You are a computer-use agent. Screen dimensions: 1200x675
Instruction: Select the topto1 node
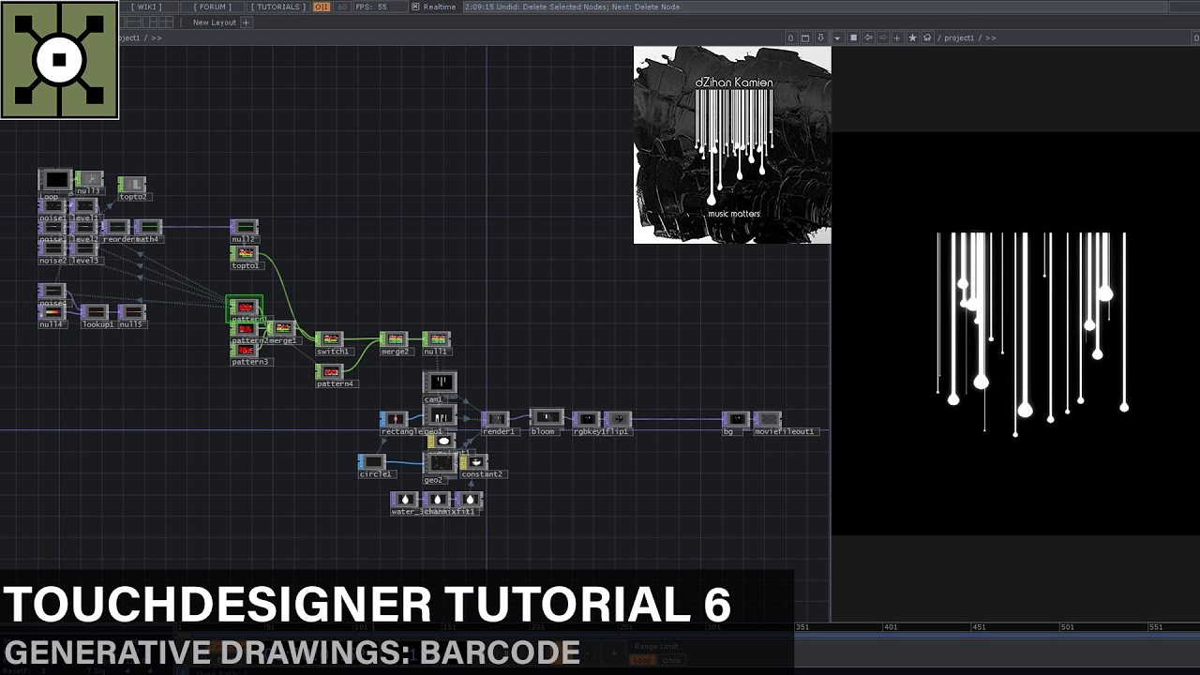(x=244, y=254)
